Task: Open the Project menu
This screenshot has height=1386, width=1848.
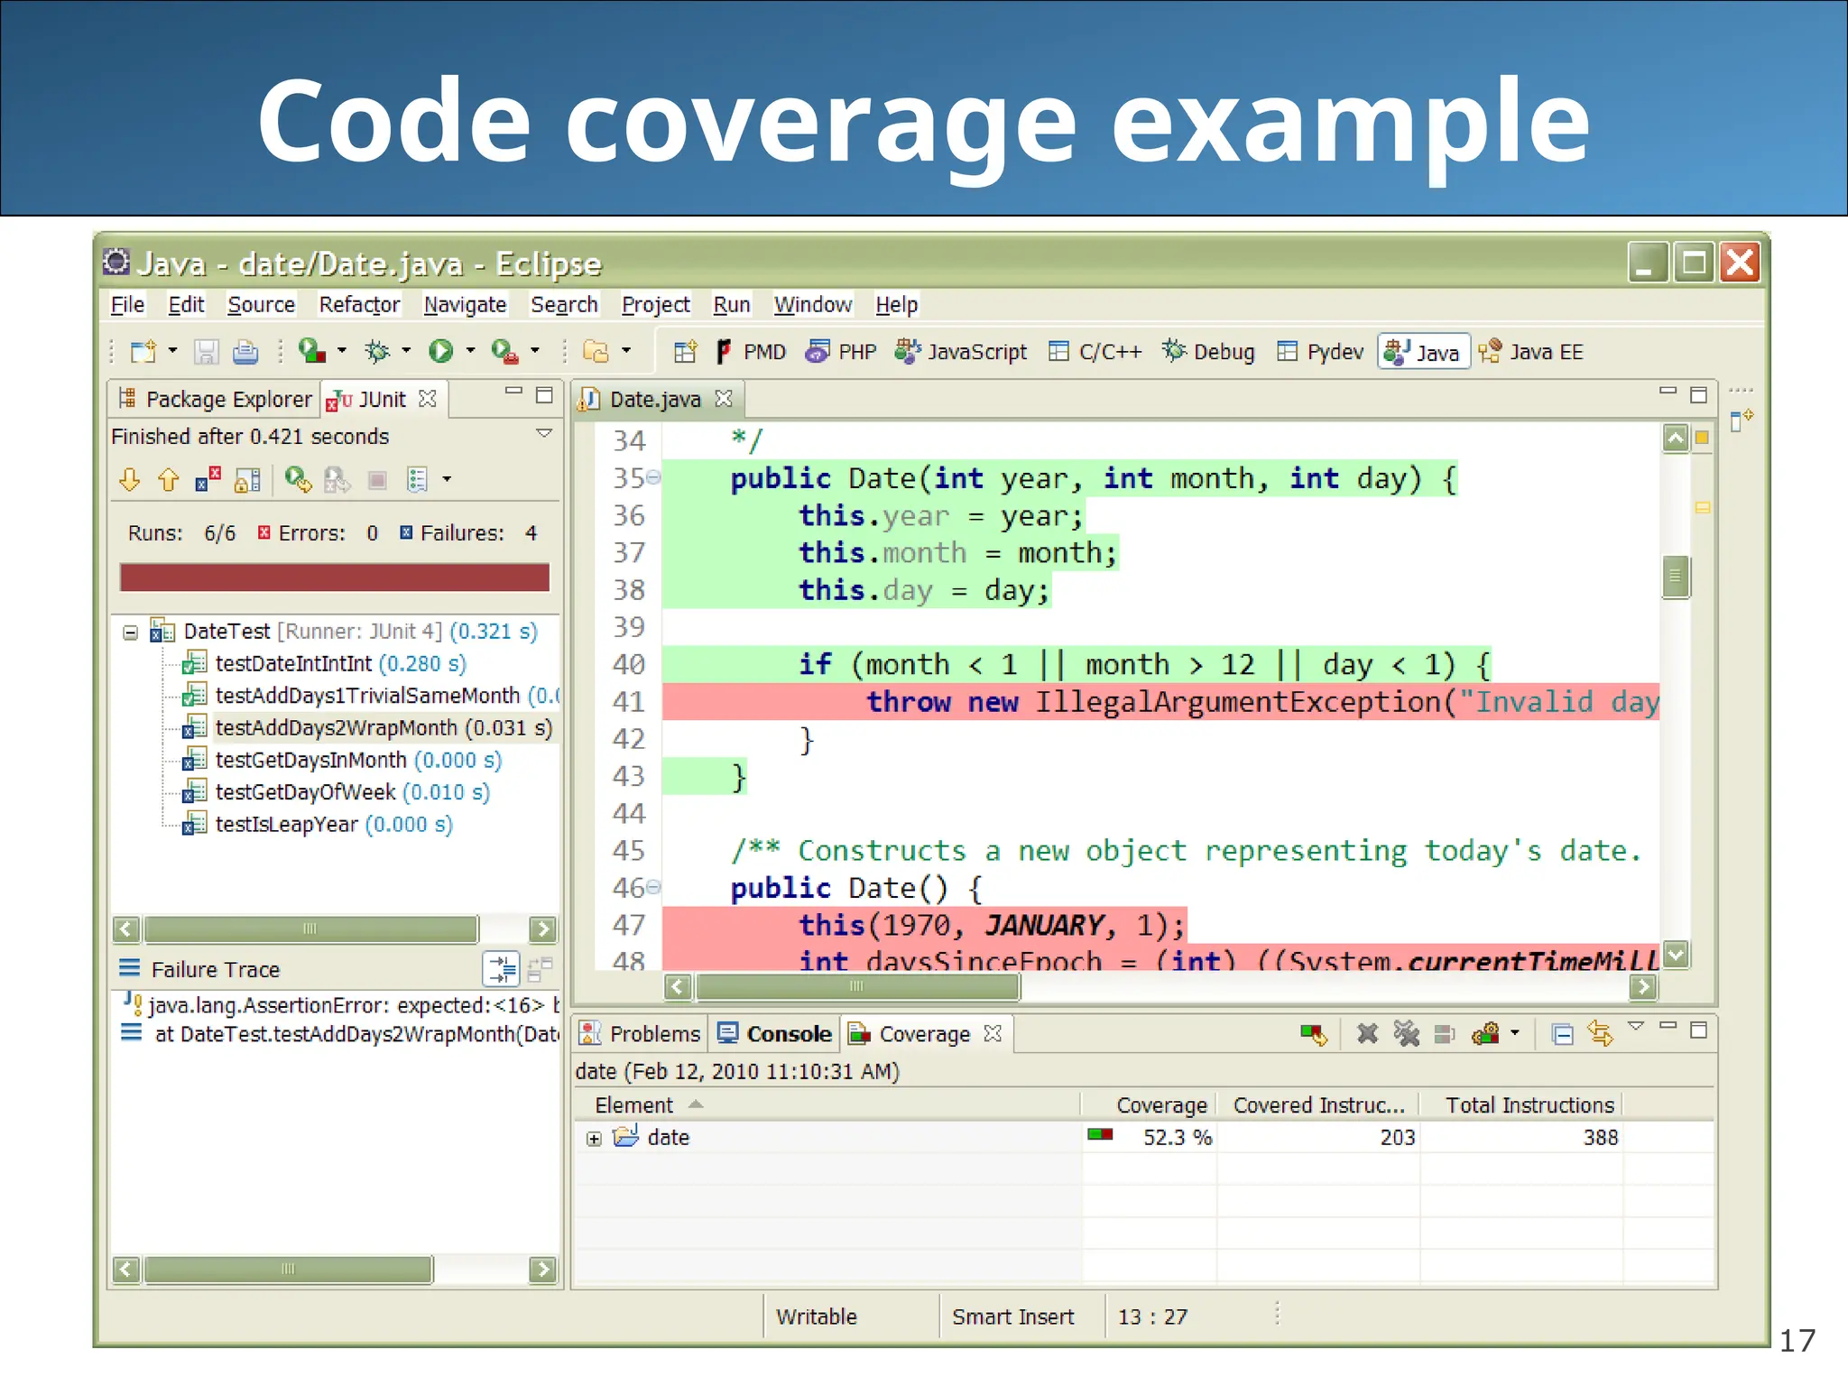Action: click(656, 305)
